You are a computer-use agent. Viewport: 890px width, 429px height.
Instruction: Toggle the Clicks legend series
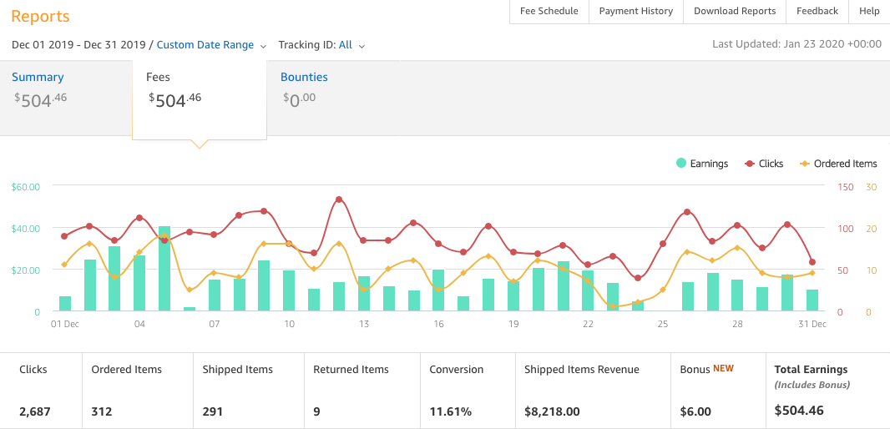point(763,164)
